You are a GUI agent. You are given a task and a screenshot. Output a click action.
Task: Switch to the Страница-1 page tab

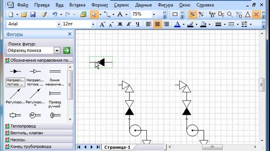coord(117,147)
